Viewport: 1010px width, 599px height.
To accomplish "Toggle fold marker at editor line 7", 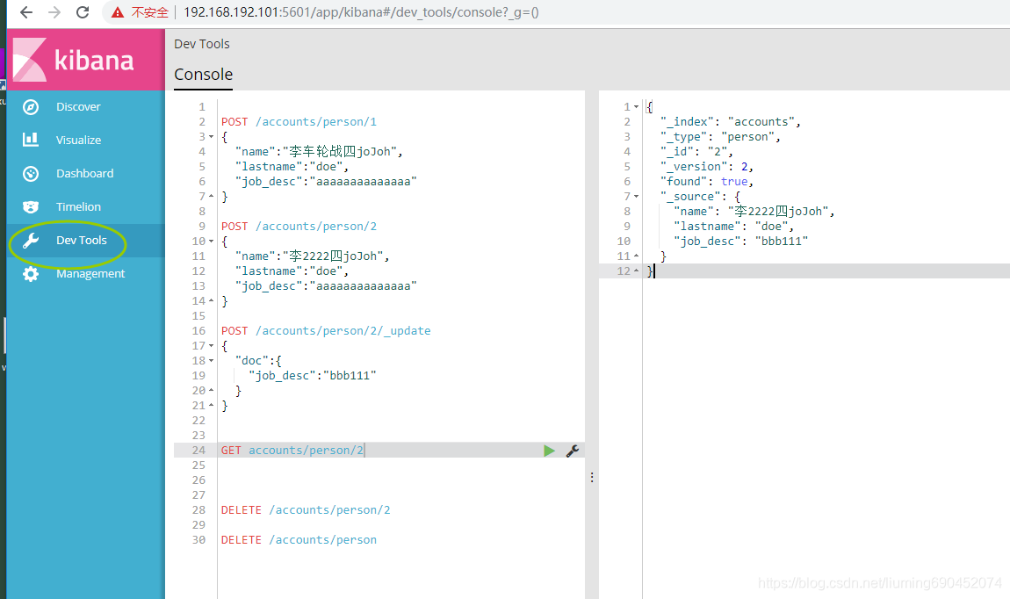I will pos(211,196).
